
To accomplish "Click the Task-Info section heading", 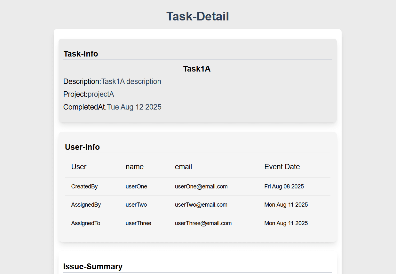I will point(81,54).
